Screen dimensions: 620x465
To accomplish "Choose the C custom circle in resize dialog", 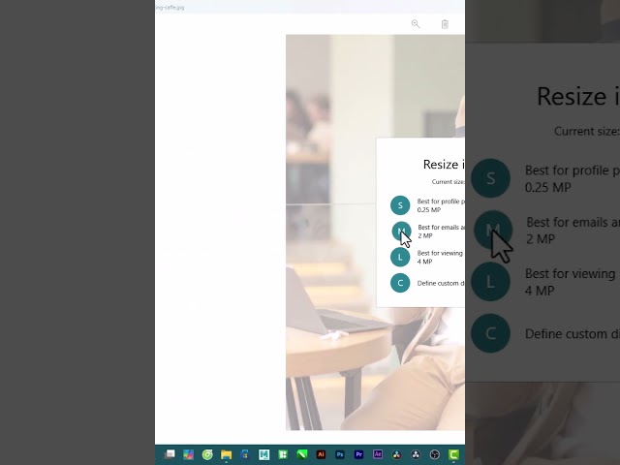I will coord(400,283).
